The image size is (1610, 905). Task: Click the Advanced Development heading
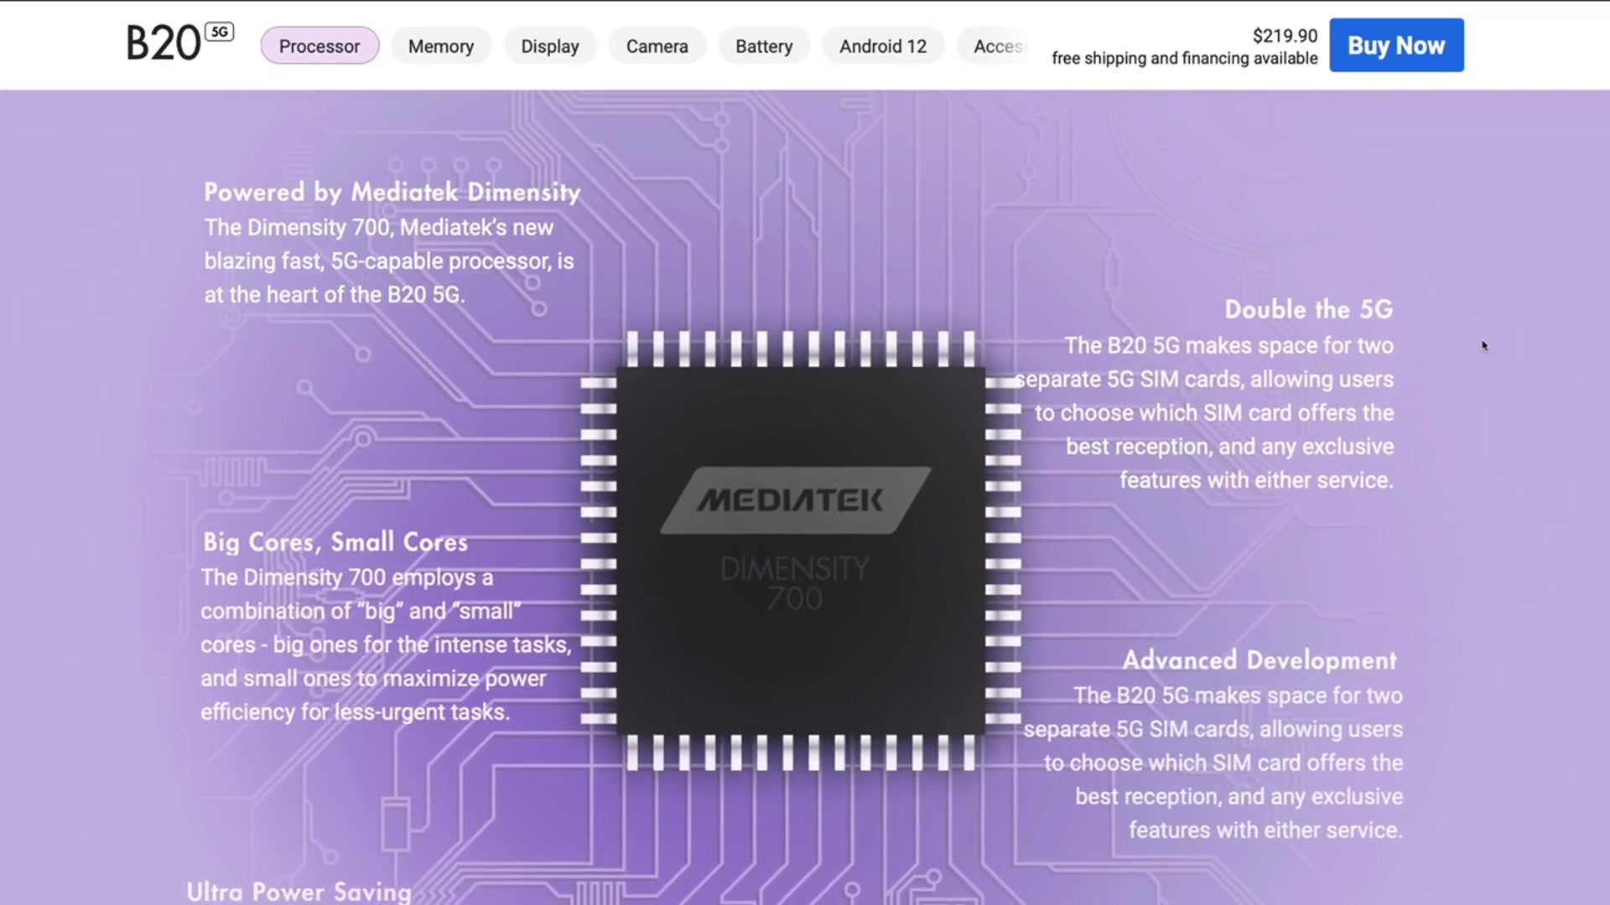[x=1259, y=659]
